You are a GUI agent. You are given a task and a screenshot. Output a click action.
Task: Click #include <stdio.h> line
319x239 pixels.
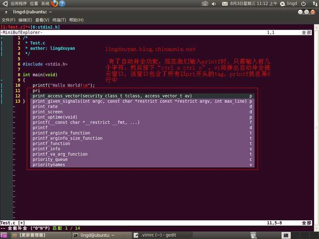tap(45, 64)
